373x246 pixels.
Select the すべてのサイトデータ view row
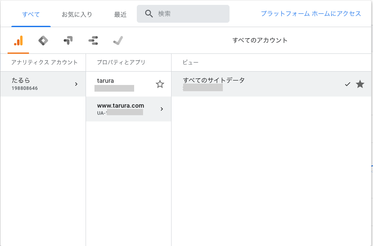(x=271, y=84)
